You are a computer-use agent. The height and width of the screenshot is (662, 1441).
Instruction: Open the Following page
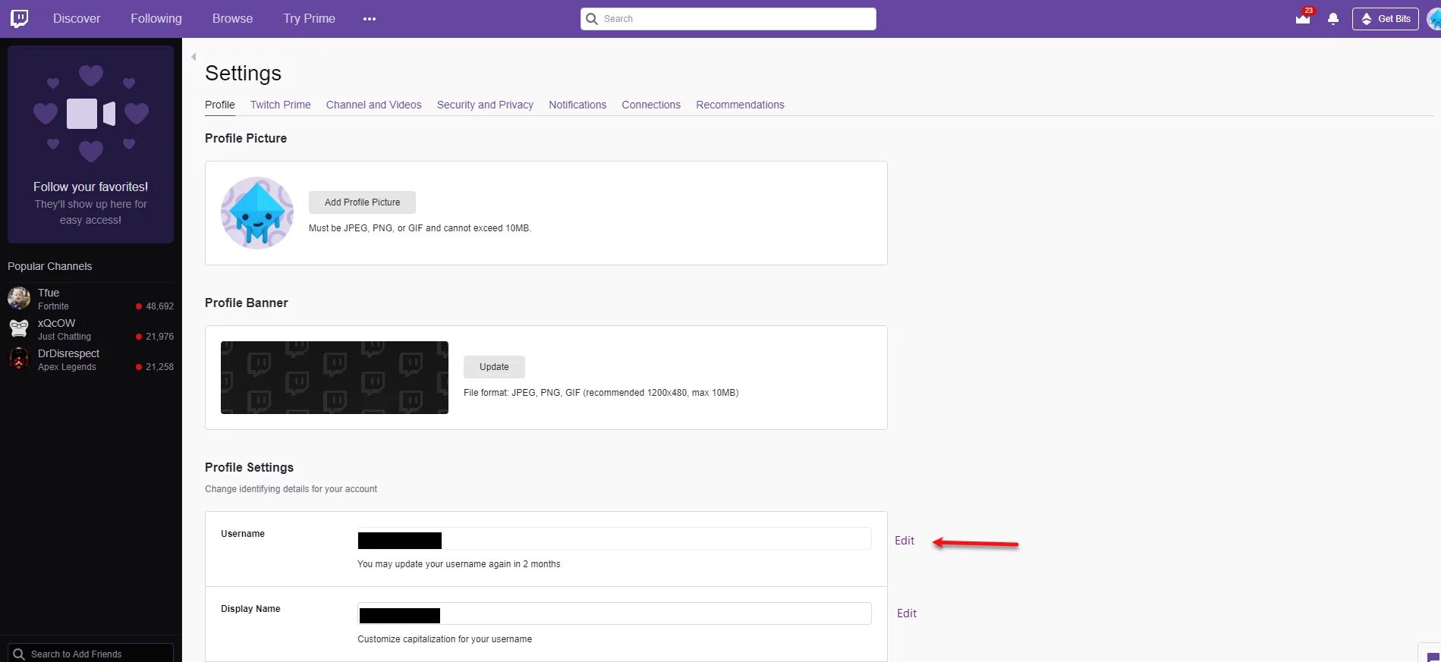click(156, 18)
